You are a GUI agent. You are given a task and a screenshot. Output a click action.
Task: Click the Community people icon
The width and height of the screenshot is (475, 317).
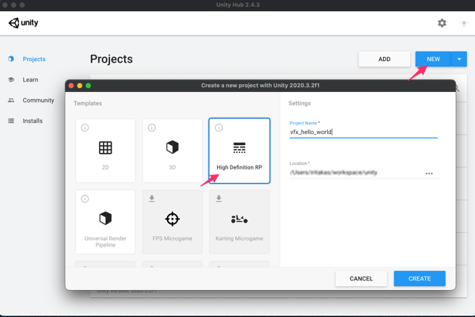coord(11,100)
